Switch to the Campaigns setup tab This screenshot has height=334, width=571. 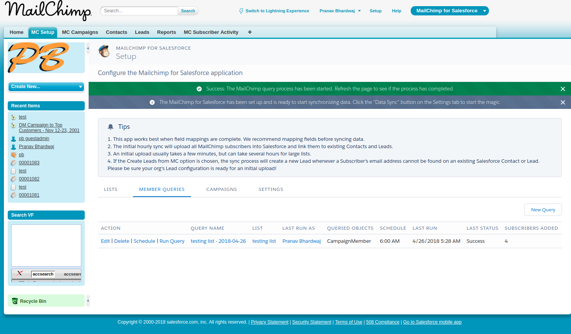(222, 189)
